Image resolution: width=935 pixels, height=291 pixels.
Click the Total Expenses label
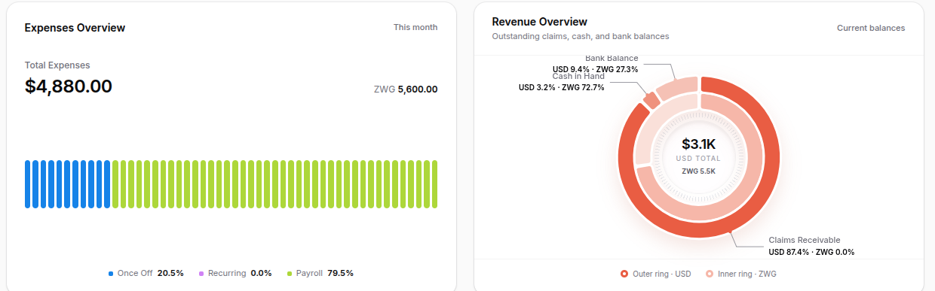point(57,65)
